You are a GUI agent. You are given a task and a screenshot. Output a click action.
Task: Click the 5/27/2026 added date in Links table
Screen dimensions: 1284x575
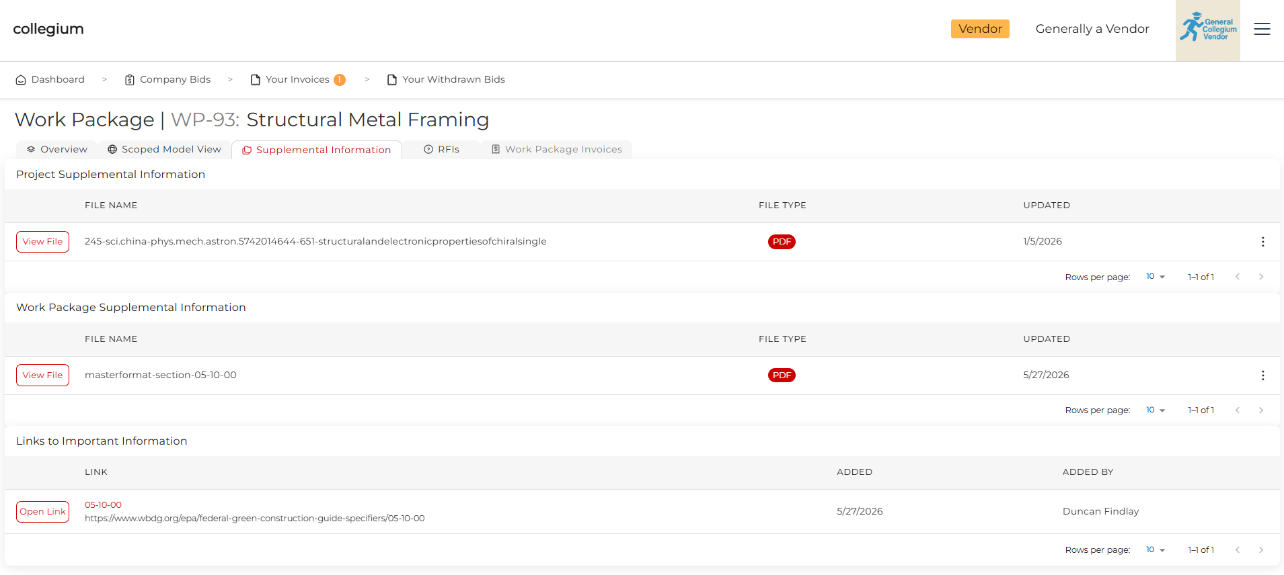pyautogui.click(x=860, y=511)
